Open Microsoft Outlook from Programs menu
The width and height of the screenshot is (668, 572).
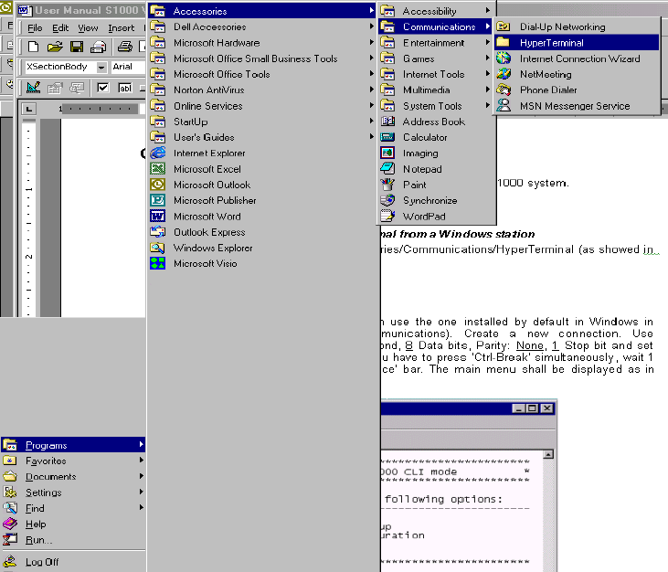[263, 185]
